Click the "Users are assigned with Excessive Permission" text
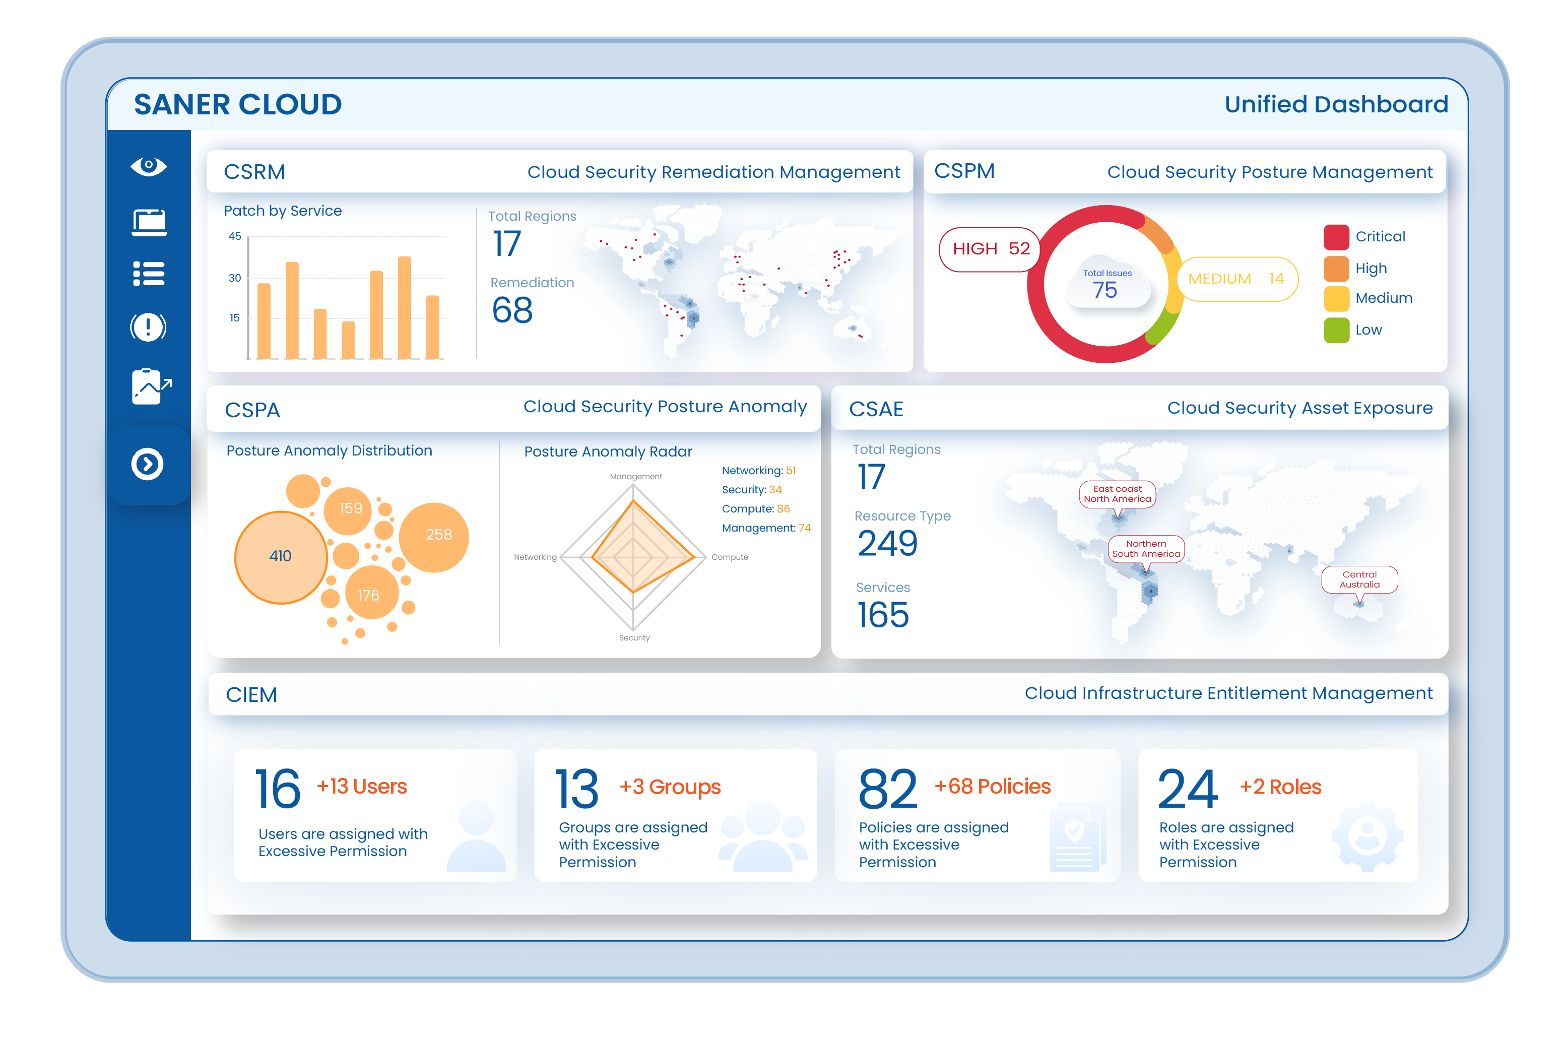1560x1040 pixels. coord(343,843)
